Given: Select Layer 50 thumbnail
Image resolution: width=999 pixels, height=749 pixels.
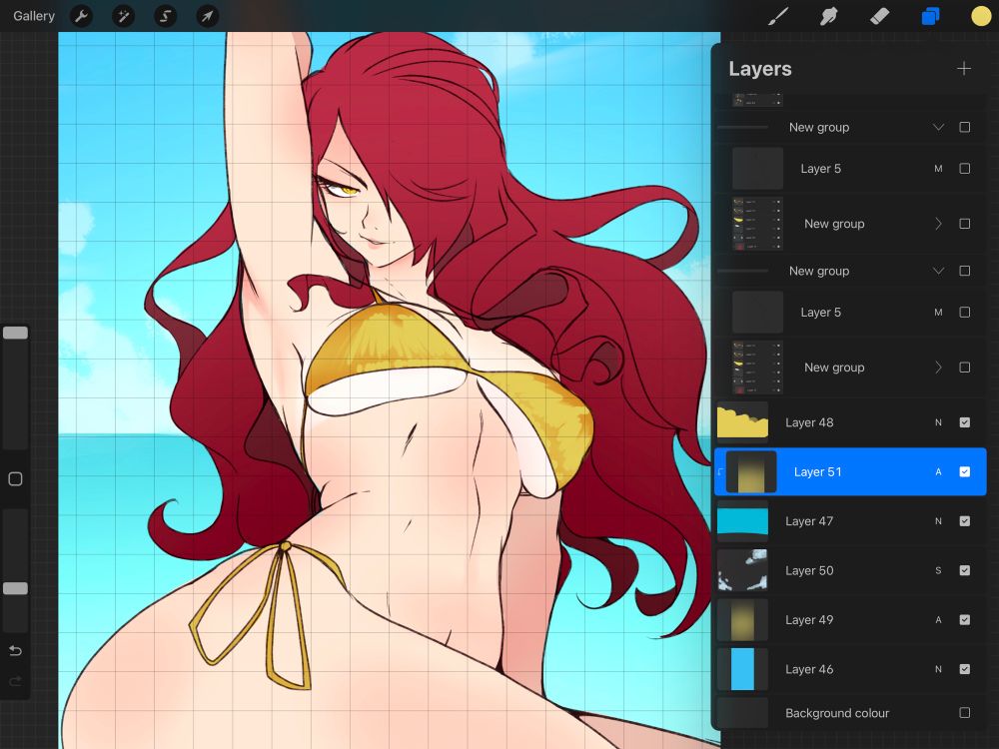Looking at the screenshot, I should pyautogui.click(x=742, y=570).
